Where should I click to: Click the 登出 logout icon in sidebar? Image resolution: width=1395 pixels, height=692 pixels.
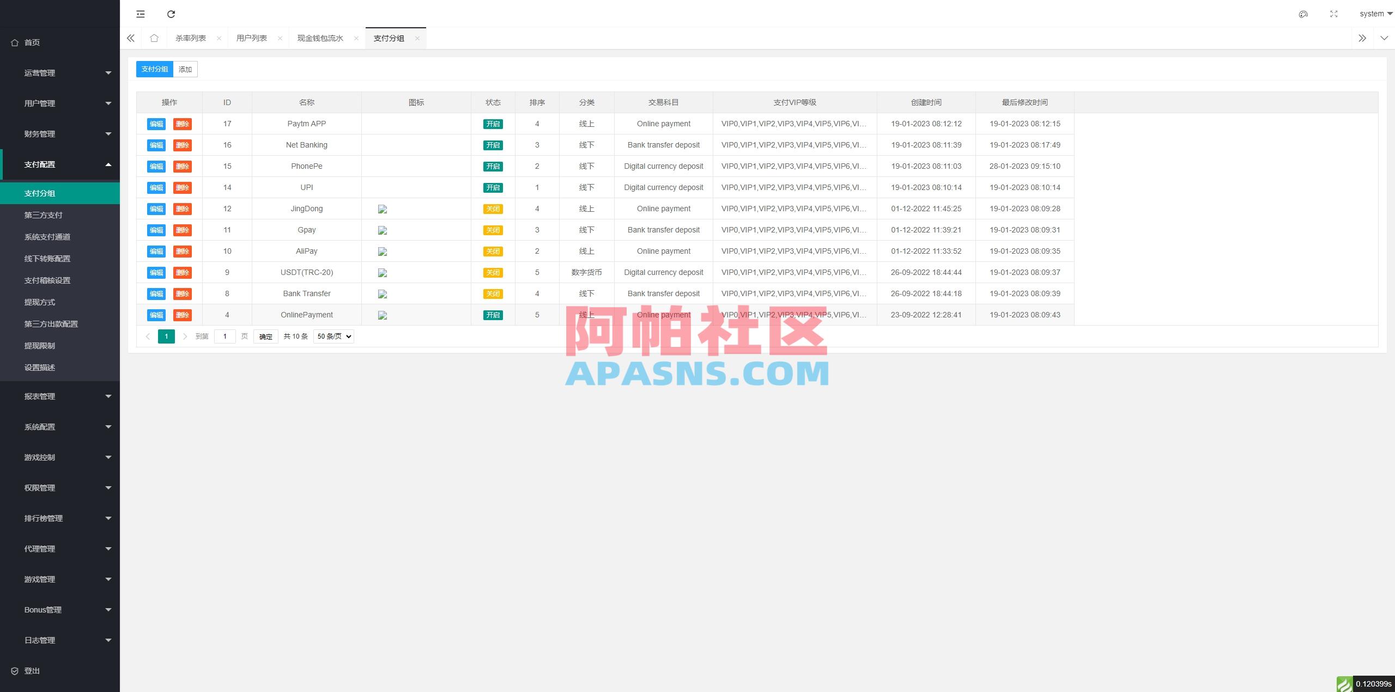pos(15,670)
